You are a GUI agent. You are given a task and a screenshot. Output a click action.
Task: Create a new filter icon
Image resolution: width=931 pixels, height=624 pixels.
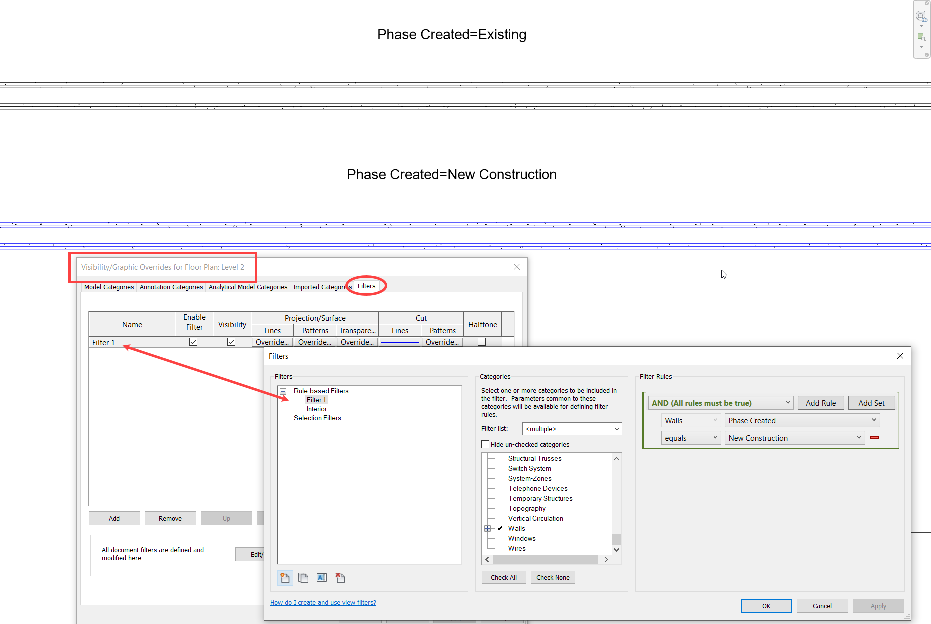(x=285, y=578)
